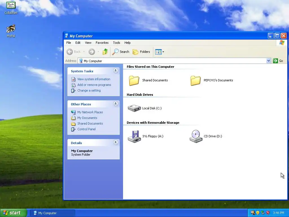Click the My Computer title bar icon
This screenshot has height=217, width=289.
click(67, 36)
